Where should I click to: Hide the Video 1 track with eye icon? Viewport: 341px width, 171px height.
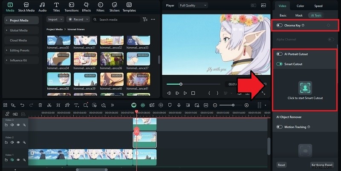point(18,160)
